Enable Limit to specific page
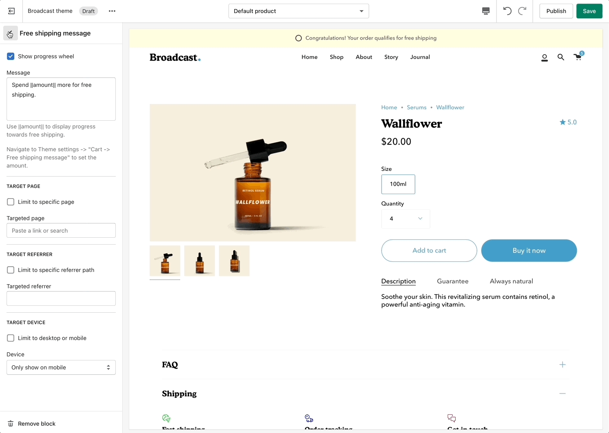The height and width of the screenshot is (433, 609). [x=11, y=202]
